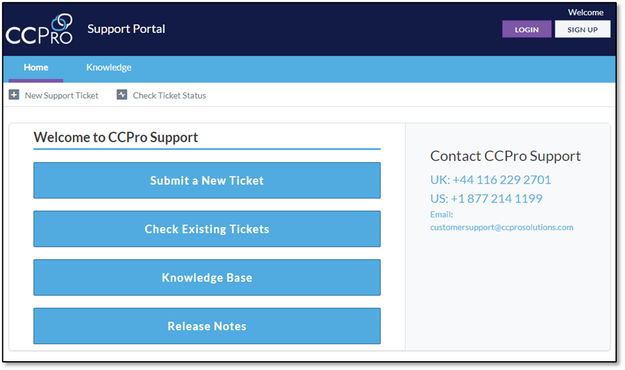
Task: Click the LOGIN button
Action: tap(526, 29)
